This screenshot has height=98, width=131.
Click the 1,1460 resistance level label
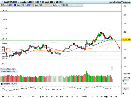click(4, 20)
